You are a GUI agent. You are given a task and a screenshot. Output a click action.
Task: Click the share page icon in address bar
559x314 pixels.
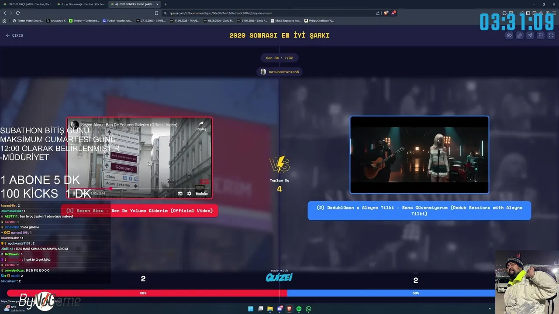[x=378, y=13]
